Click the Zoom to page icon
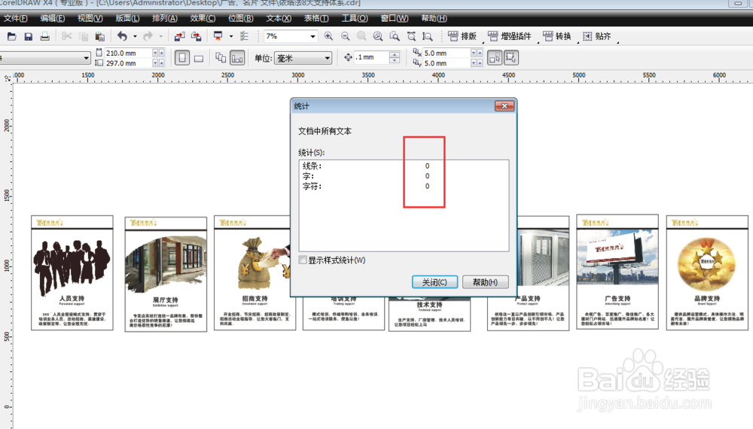The image size is (753, 429). tap(395, 36)
